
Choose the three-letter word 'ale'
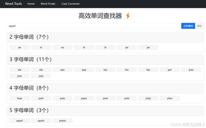tap(20, 70)
